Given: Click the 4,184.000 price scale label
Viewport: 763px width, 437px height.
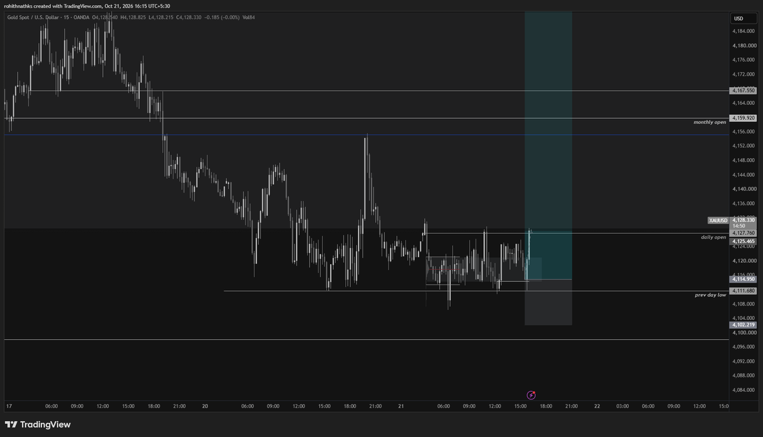Looking at the screenshot, I should [x=743, y=31].
